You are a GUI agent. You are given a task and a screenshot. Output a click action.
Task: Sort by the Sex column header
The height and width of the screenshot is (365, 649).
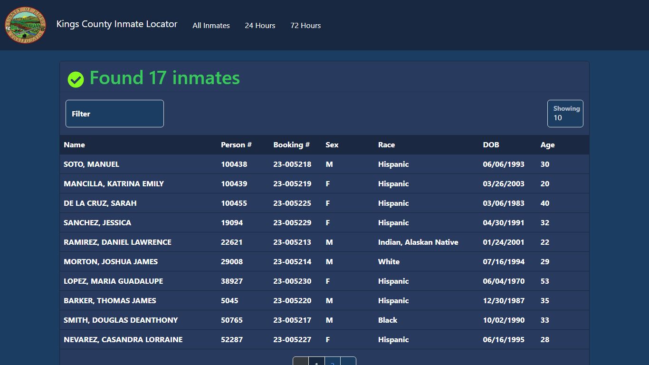click(332, 145)
